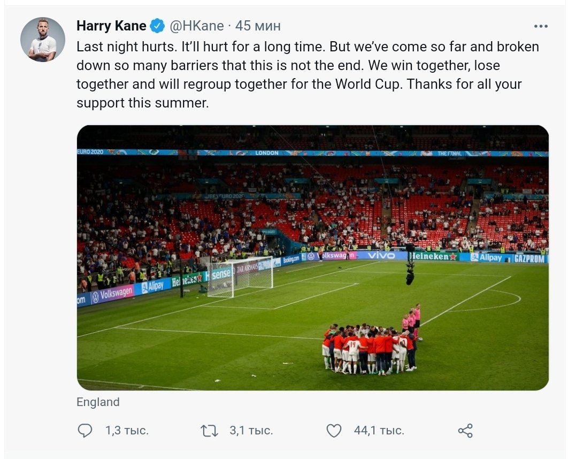The height and width of the screenshot is (459, 568).
Task: Click the share icon below the tweet
Action: [465, 431]
